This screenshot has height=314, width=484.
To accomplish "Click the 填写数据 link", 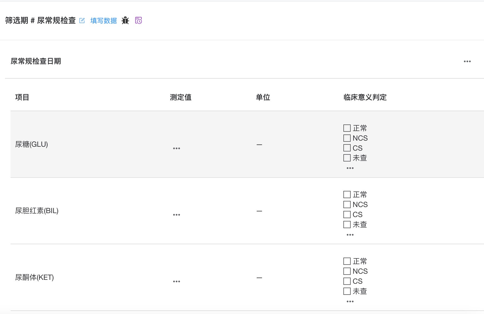I will pyautogui.click(x=104, y=21).
